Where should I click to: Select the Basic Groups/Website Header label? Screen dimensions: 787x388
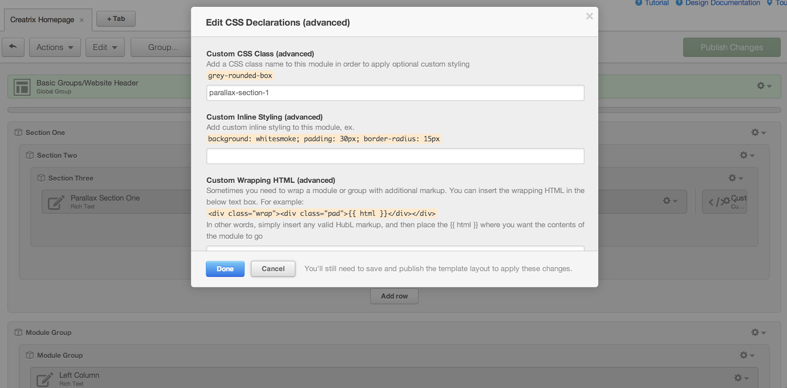pyautogui.click(x=88, y=83)
